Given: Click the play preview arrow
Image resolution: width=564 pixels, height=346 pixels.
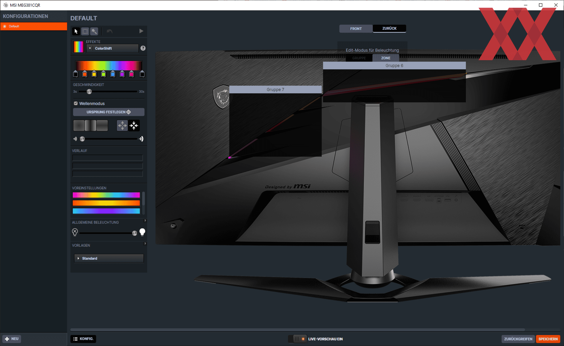Looking at the screenshot, I should [x=141, y=31].
